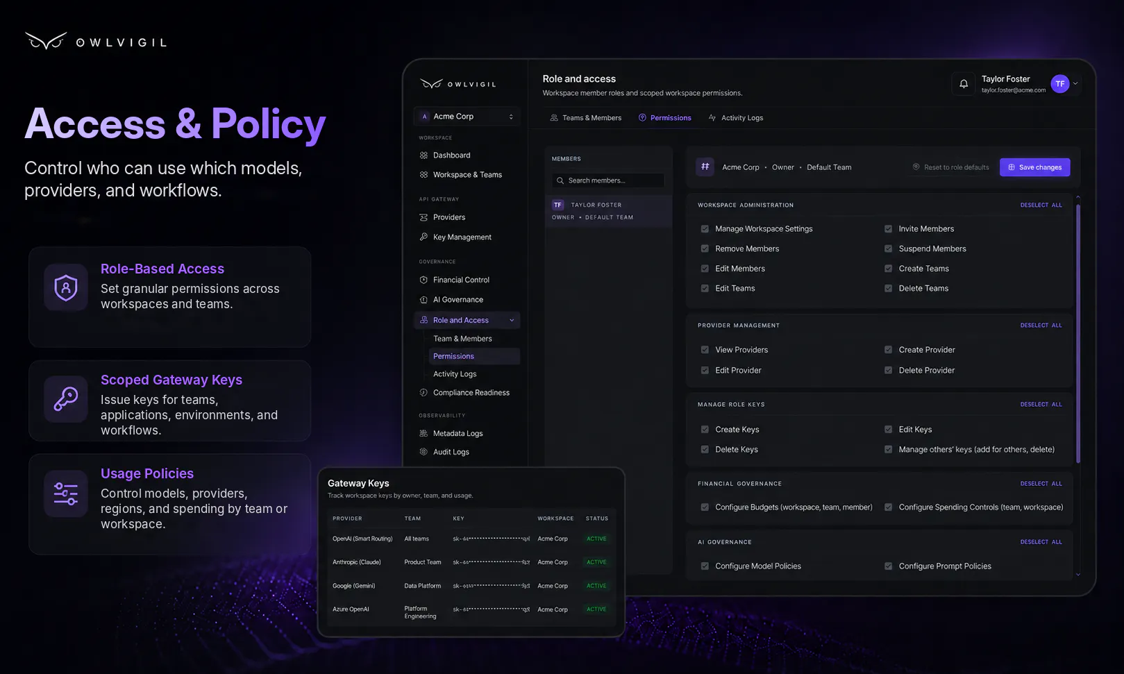Click the permissions panel vertical scrollbar
The image size is (1124, 674).
pos(1078,333)
